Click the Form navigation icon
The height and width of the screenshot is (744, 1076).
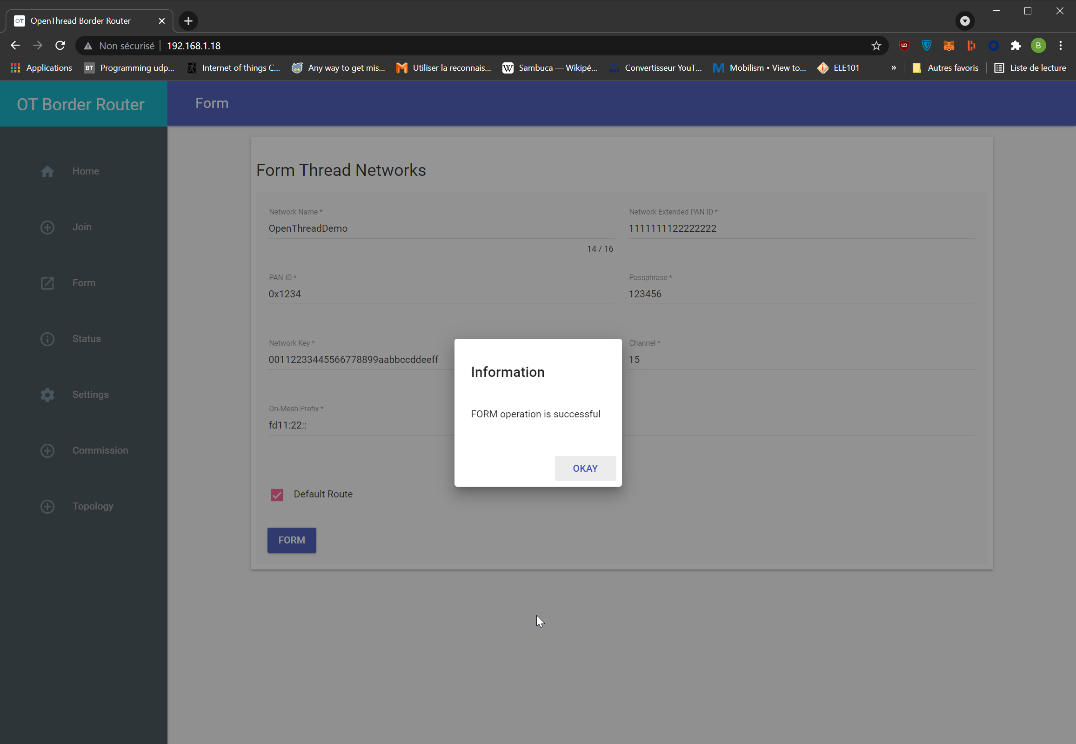(47, 283)
